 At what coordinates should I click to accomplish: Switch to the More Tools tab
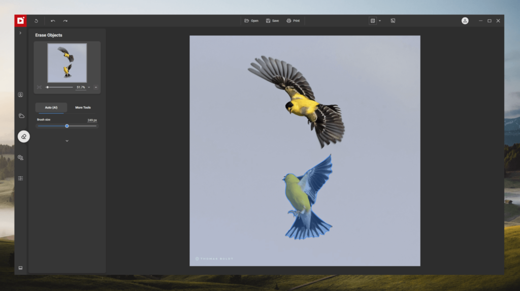[x=83, y=108]
